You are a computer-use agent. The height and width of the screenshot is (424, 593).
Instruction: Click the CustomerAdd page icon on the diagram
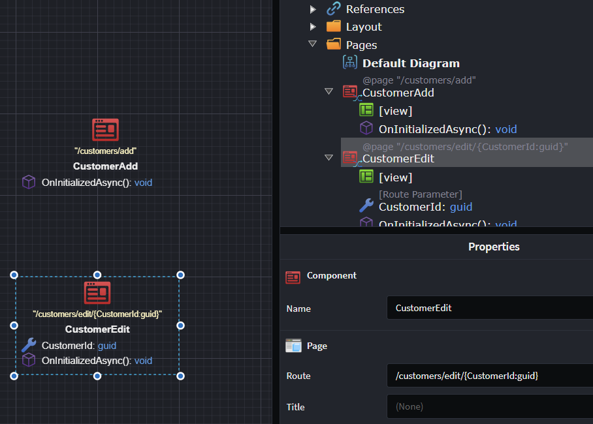coord(105,130)
